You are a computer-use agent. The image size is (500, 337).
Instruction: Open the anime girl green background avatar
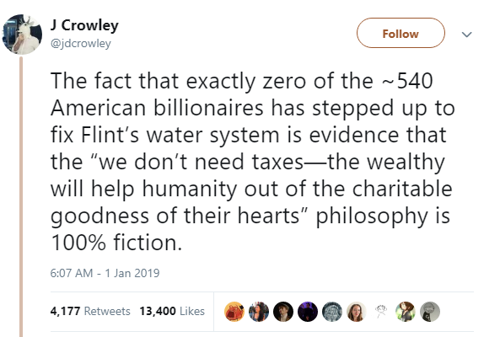point(406,312)
